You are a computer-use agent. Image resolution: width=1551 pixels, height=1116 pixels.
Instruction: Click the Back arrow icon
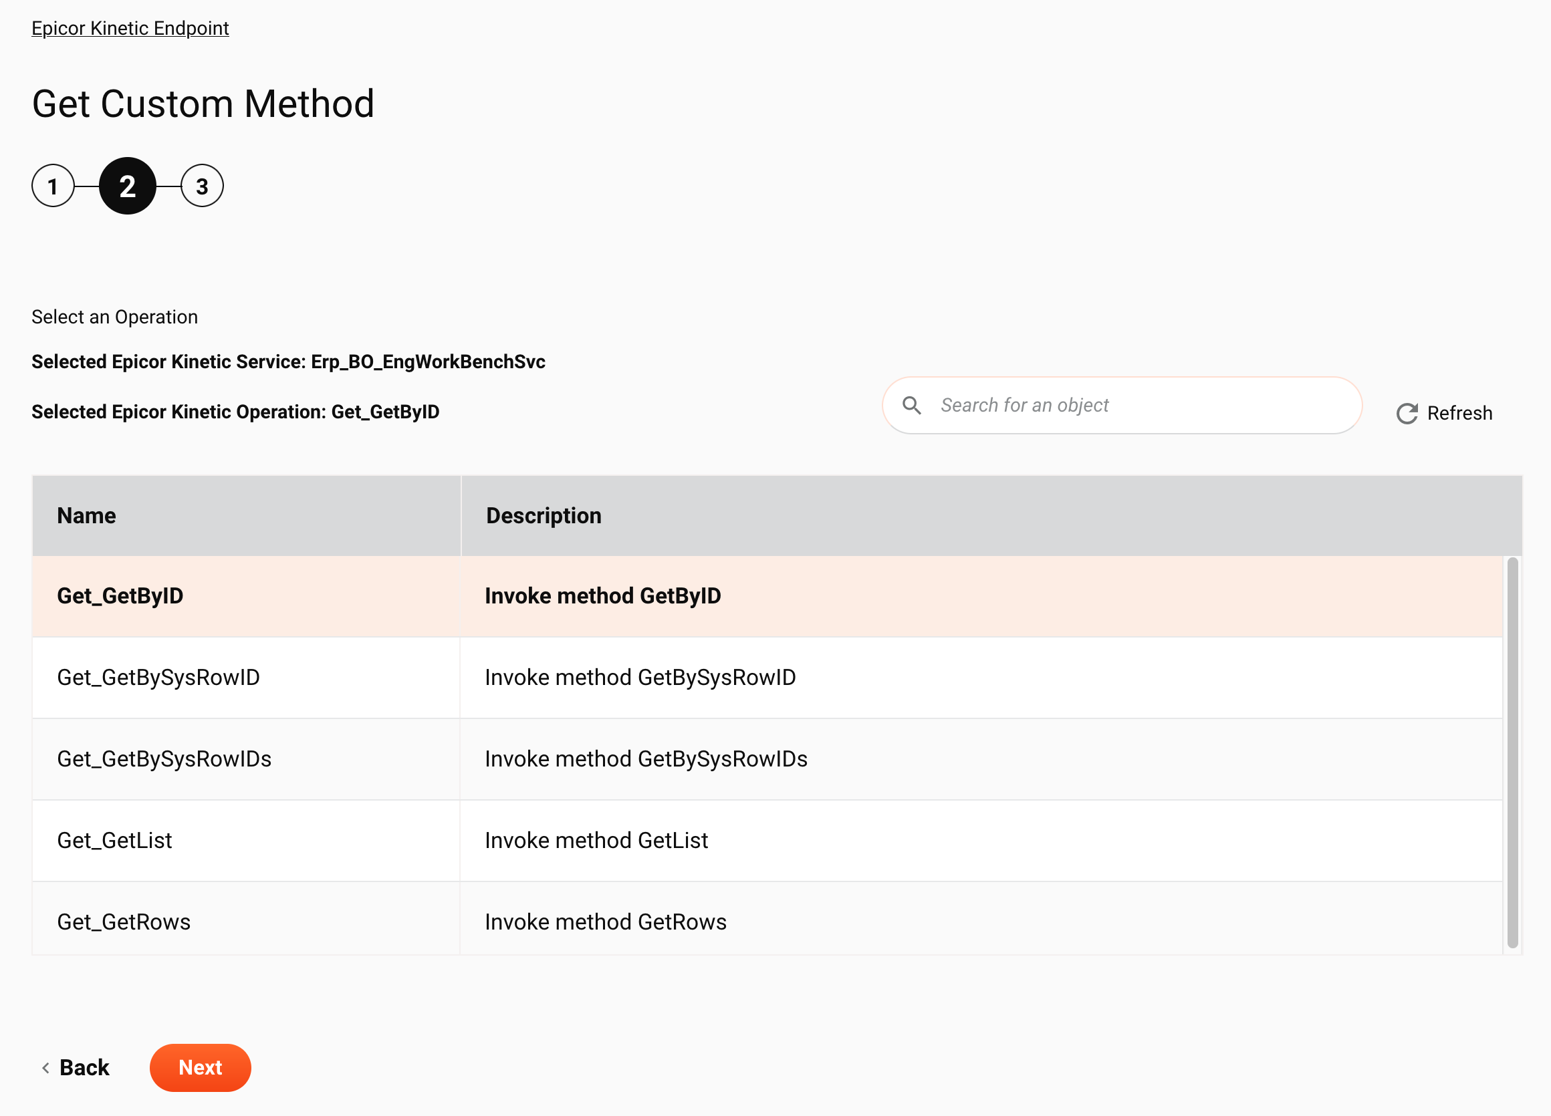coord(45,1068)
